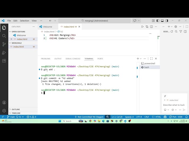Maximize the terminal panel size
The height and width of the screenshot is (141, 189).
[x=151, y=58]
